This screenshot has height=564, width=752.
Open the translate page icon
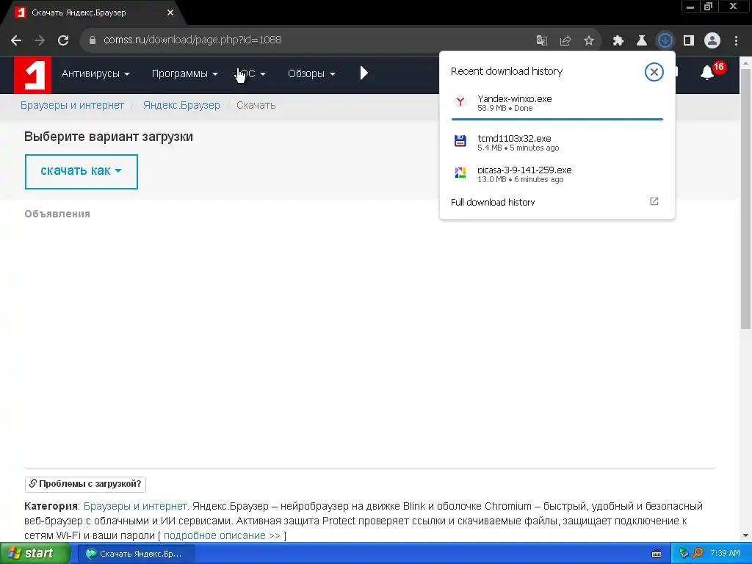[541, 40]
